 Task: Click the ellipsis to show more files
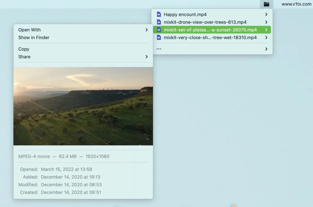pyautogui.click(x=159, y=49)
